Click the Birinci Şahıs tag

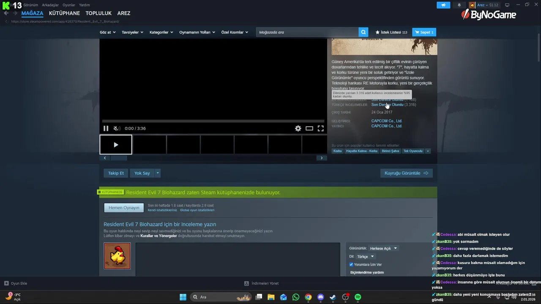pos(390,151)
